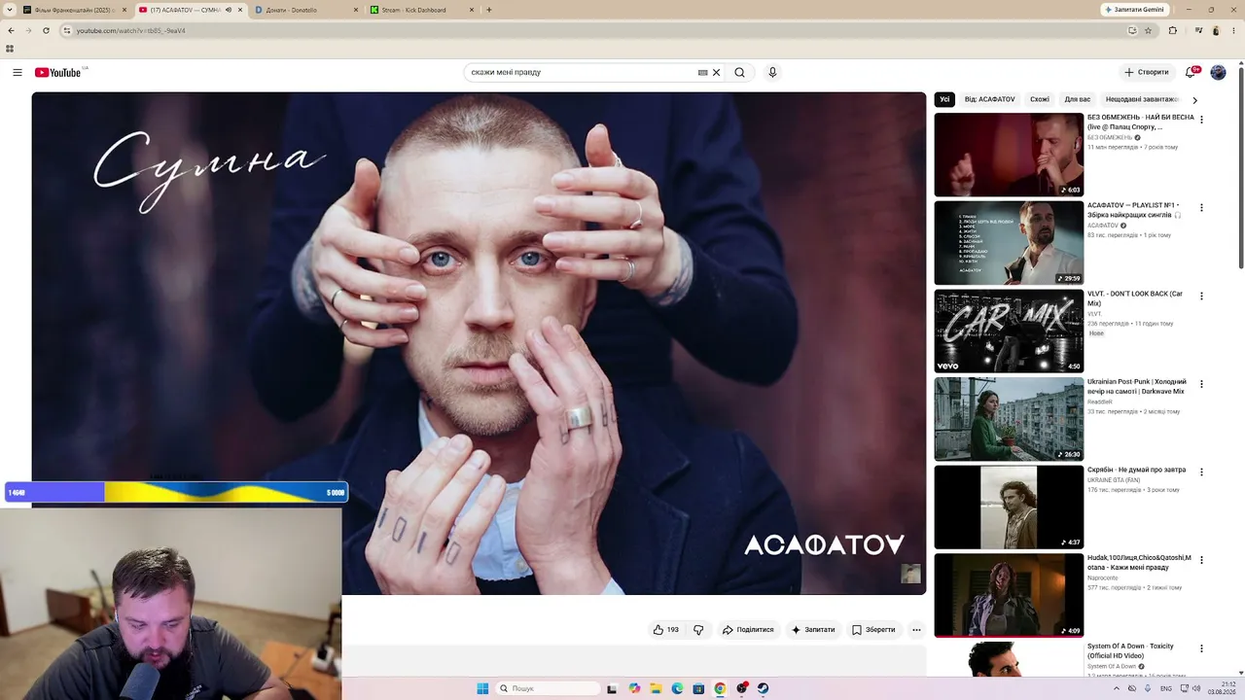Select the Схожі filter chip
The height and width of the screenshot is (700, 1245).
click(1040, 99)
